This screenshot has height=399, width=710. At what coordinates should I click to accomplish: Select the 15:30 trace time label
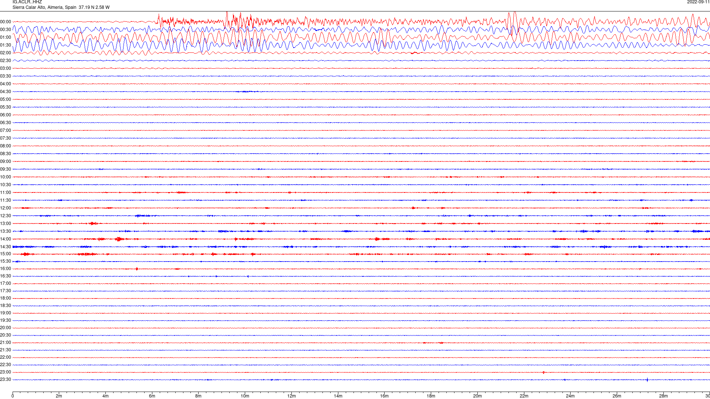click(6, 261)
